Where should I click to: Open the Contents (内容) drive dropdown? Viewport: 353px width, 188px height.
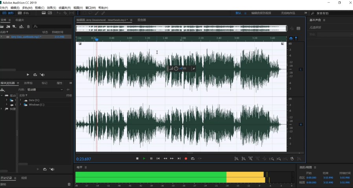coord(45,90)
